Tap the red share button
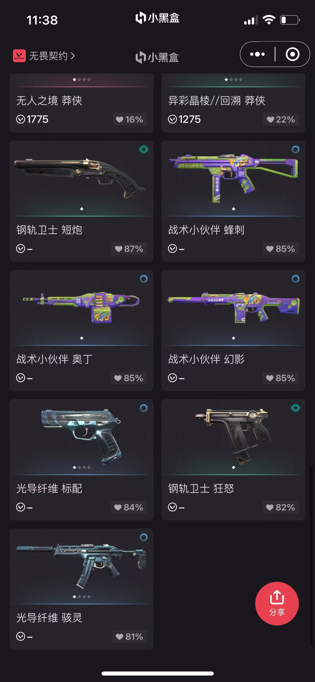315x682 pixels. tap(277, 603)
